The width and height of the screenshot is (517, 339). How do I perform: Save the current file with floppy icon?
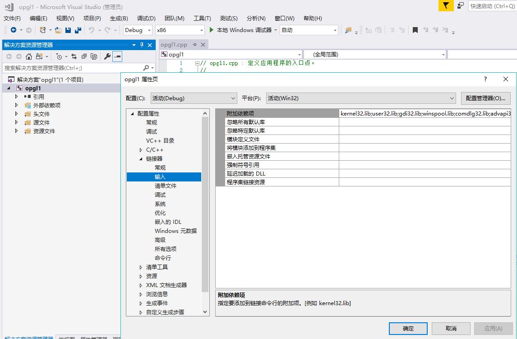pos(68,30)
